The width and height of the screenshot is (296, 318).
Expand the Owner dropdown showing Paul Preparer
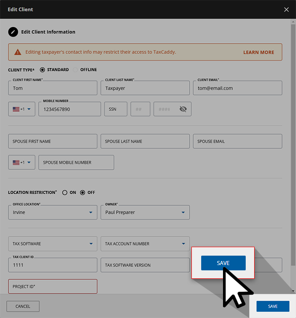click(145, 212)
